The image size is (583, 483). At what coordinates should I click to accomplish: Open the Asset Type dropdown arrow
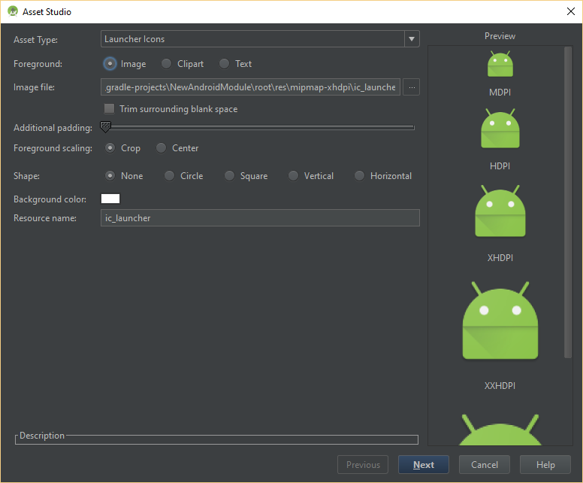coord(412,39)
